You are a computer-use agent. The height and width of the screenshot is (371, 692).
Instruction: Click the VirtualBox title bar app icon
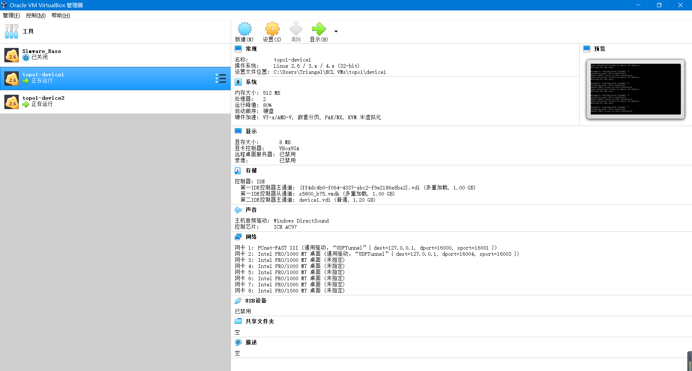4,5
